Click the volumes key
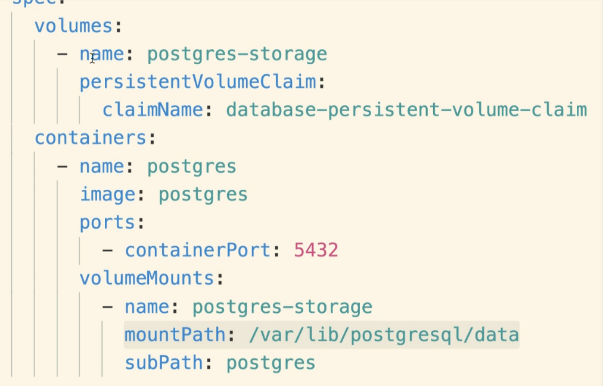 (x=73, y=26)
